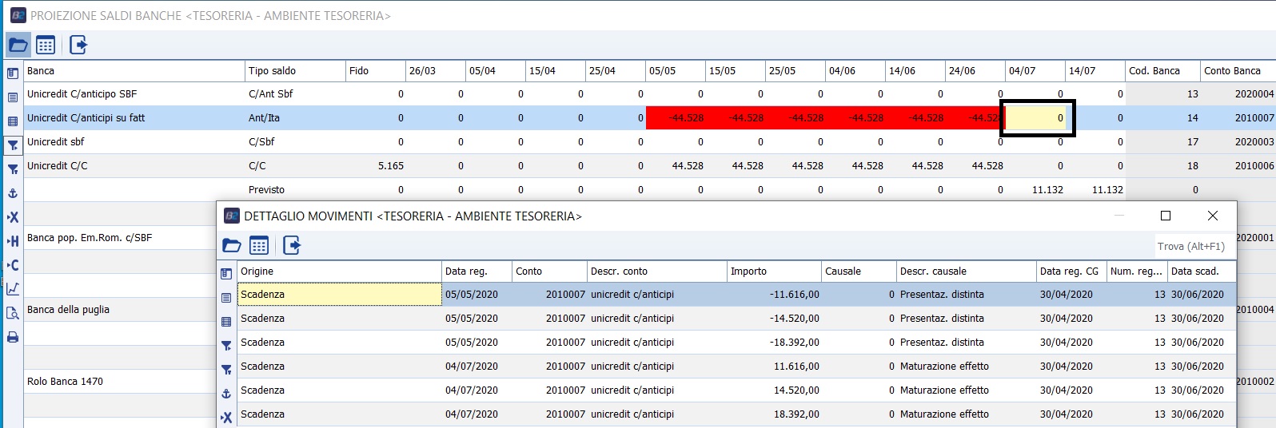Click calendar grid icon in Dettaglio Movimenti toolbar
The image size is (1276, 428).
[258, 245]
